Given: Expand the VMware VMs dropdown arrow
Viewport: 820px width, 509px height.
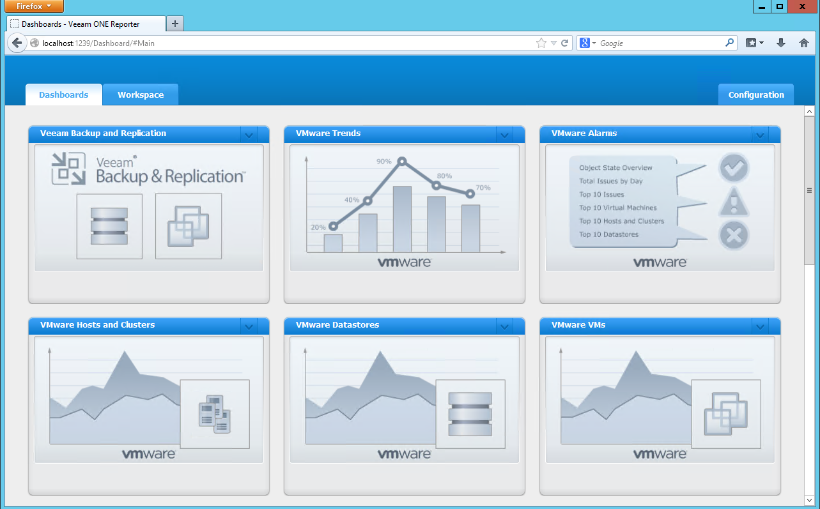Looking at the screenshot, I should point(760,326).
